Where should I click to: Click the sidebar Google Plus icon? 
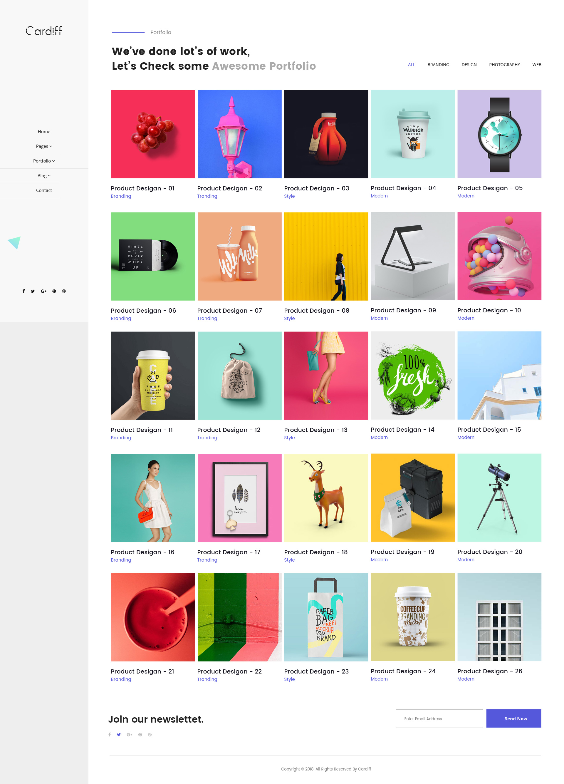coord(43,291)
